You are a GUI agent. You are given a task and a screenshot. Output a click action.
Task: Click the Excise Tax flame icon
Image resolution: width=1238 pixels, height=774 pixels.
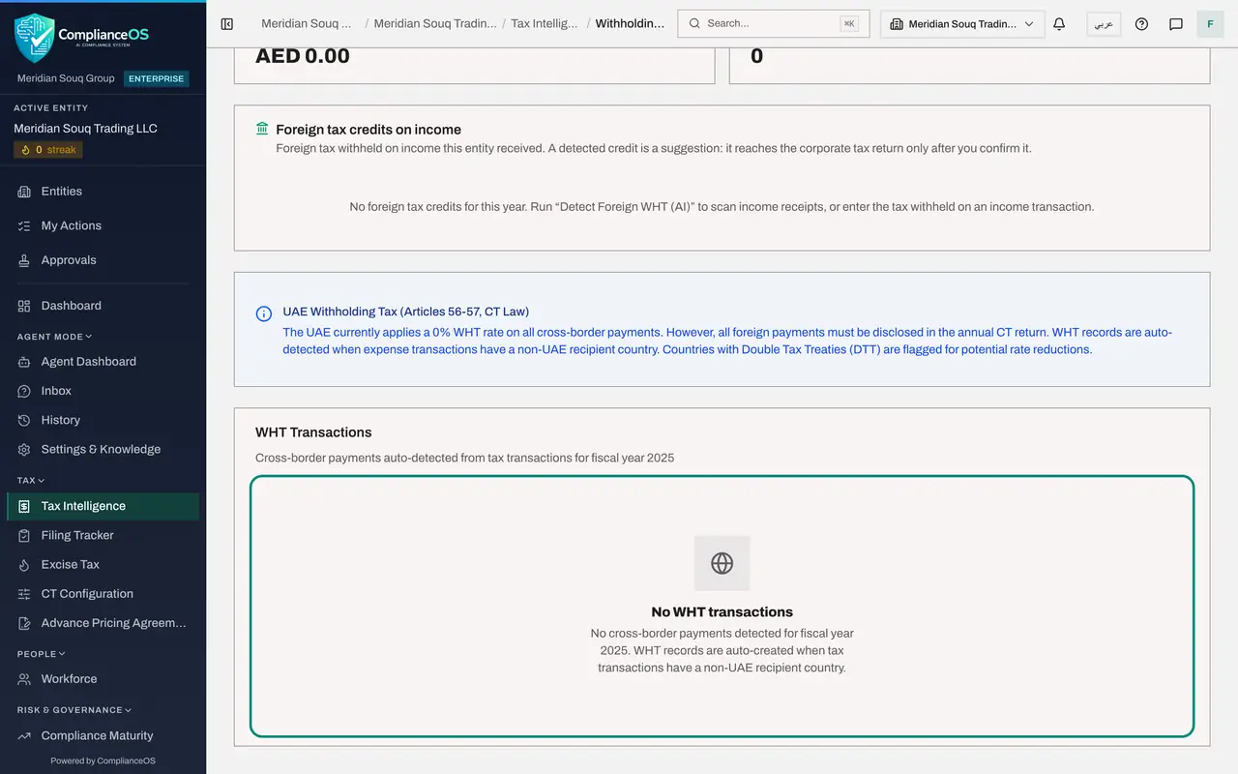24,564
